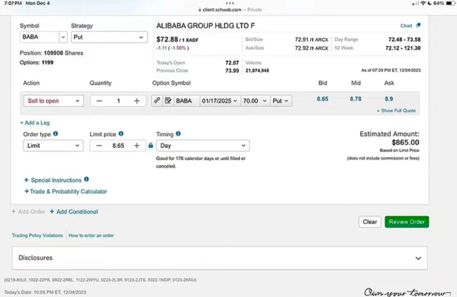The height and width of the screenshot is (297, 457).
Task: Open the Symbol dropdown arrow
Action: point(63,38)
